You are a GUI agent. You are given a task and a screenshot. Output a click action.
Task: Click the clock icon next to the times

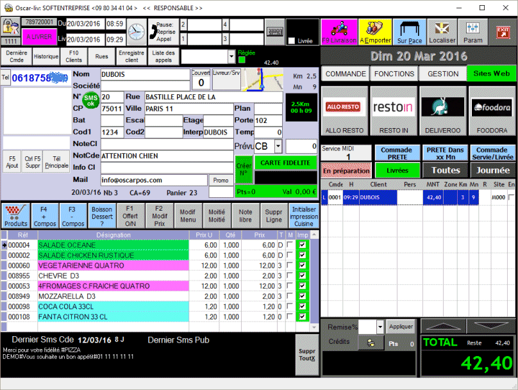pos(136,30)
